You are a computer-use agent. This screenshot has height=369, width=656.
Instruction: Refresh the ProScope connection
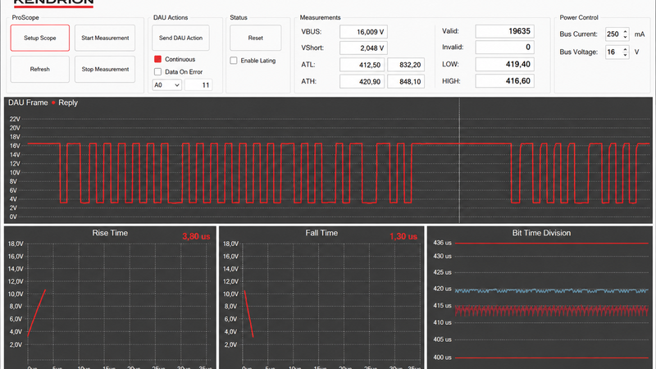[x=39, y=70]
